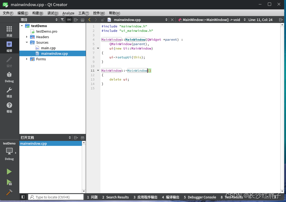Open Projects mode wrench icon
Viewport: 286px width, 202px height.
[9, 92]
